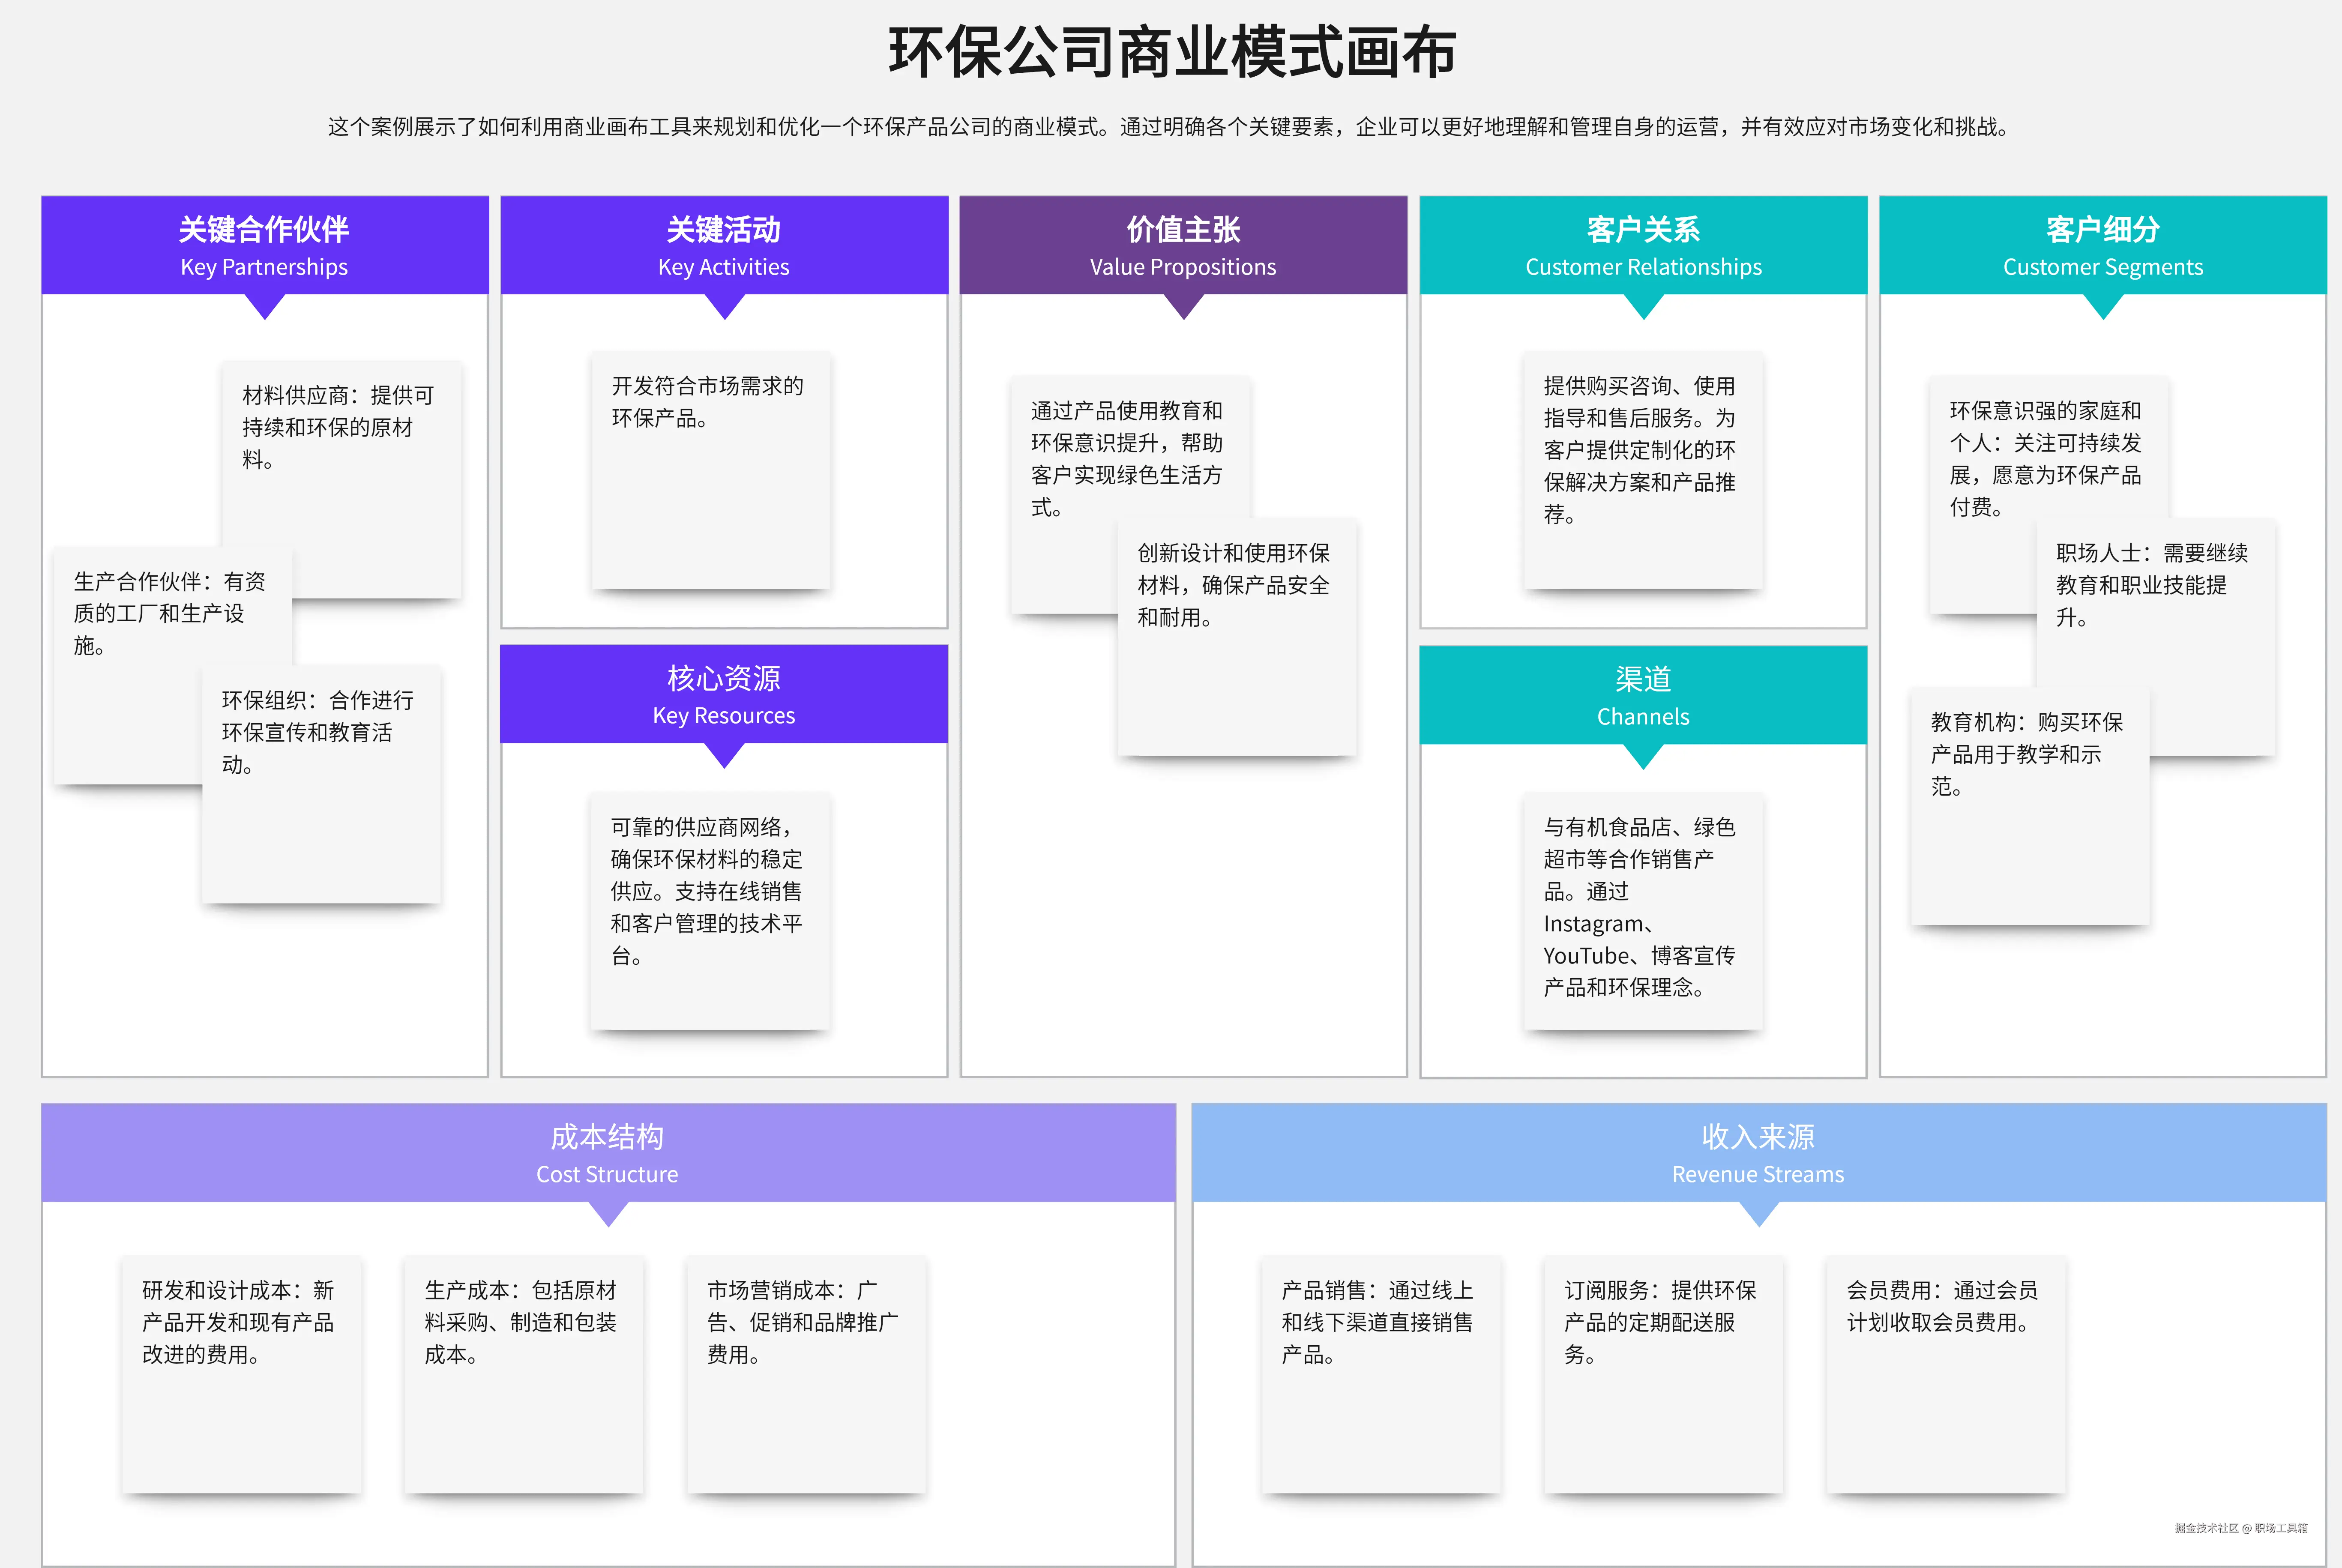Click the 环保公司商业模式画布 title
The image size is (2342, 1568).
click(1171, 52)
